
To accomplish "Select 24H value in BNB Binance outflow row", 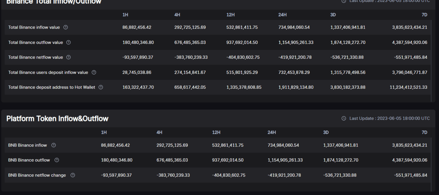I will tap(285, 160).
